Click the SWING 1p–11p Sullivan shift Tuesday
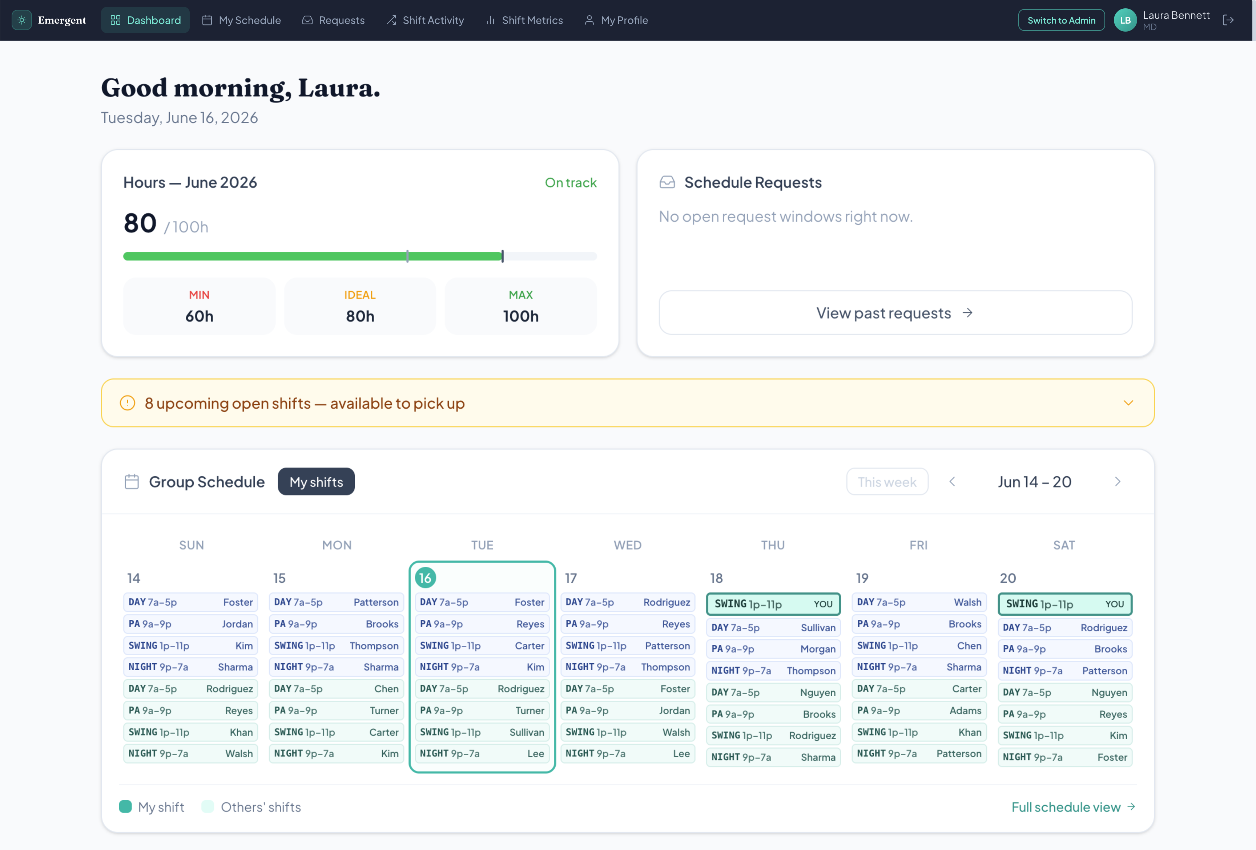This screenshot has width=1256, height=850. 482,732
